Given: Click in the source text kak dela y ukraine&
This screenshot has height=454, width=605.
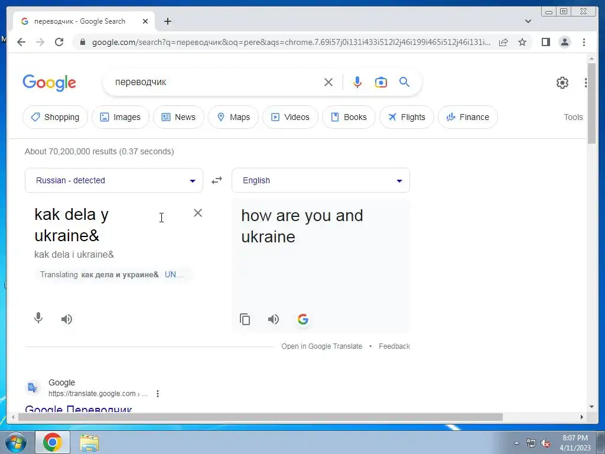Looking at the screenshot, I should click(71, 225).
